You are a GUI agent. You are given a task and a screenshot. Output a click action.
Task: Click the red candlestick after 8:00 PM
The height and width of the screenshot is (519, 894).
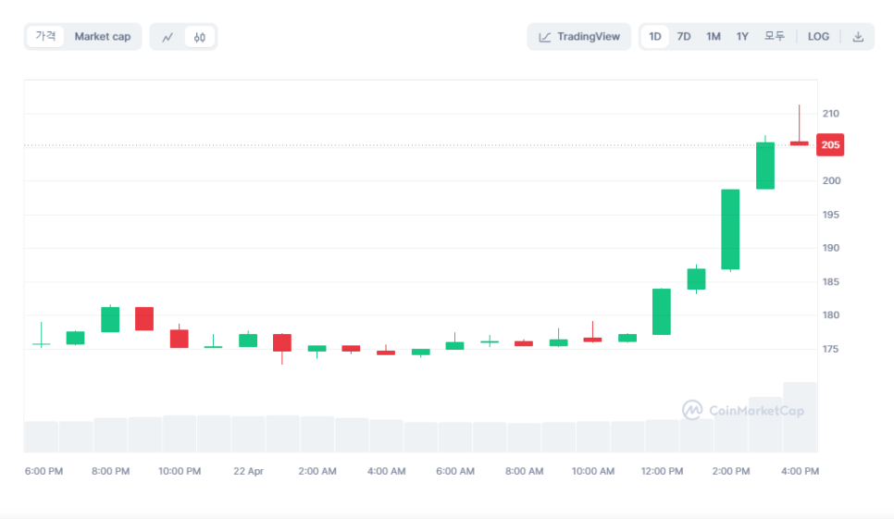[x=144, y=318]
